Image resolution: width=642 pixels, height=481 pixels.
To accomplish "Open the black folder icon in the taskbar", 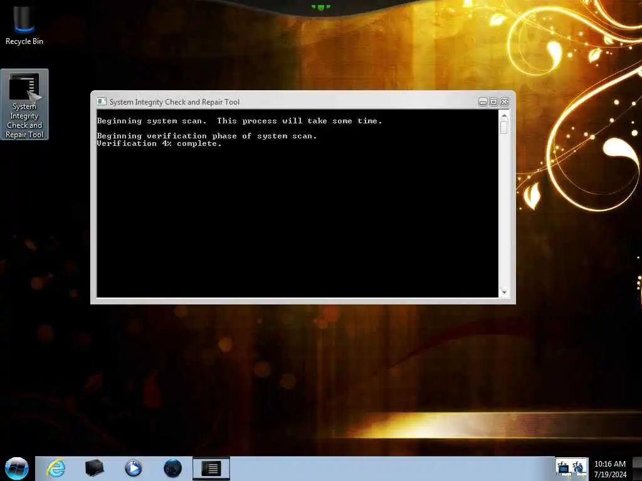I will point(94,468).
